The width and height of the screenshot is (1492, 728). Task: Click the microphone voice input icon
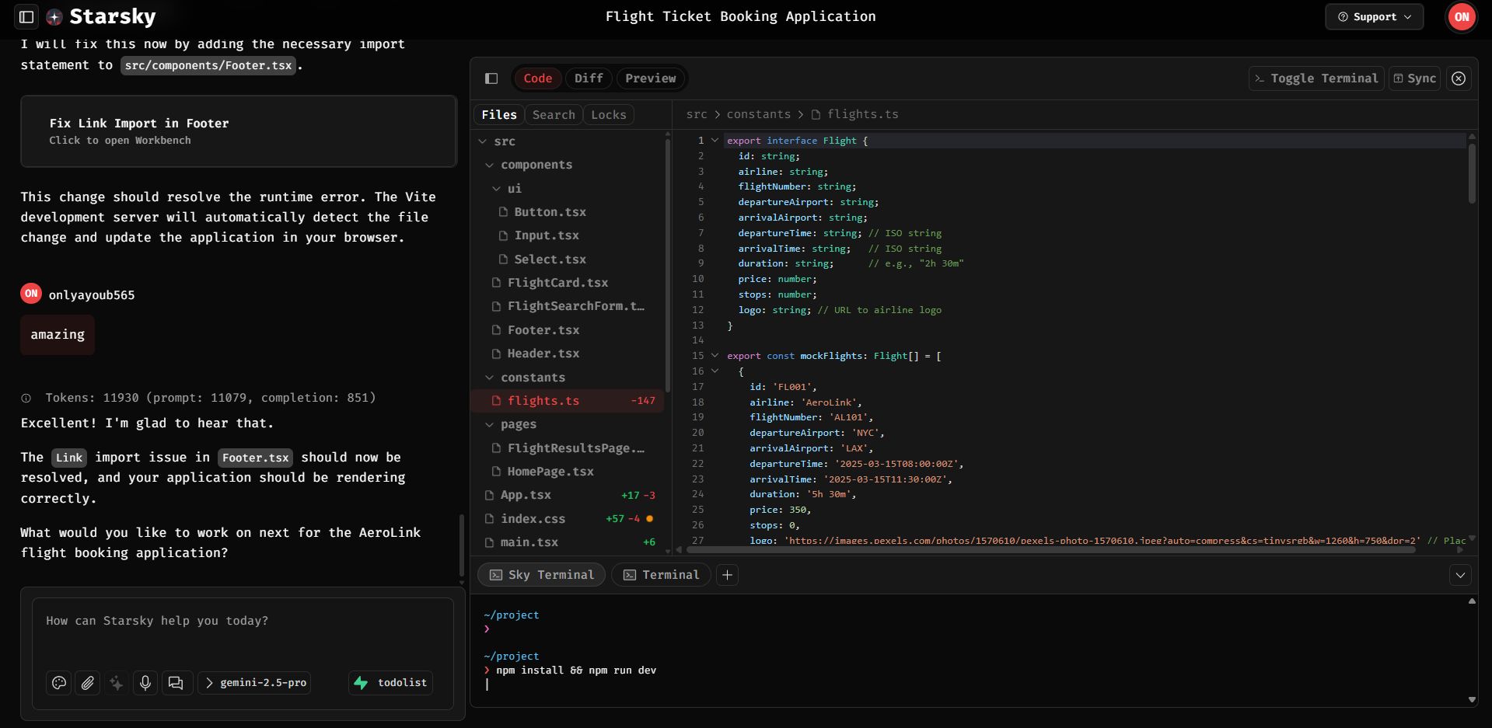coord(145,683)
